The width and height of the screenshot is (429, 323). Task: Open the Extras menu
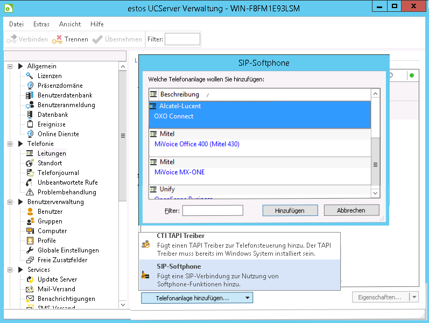click(x=41, y=24)
